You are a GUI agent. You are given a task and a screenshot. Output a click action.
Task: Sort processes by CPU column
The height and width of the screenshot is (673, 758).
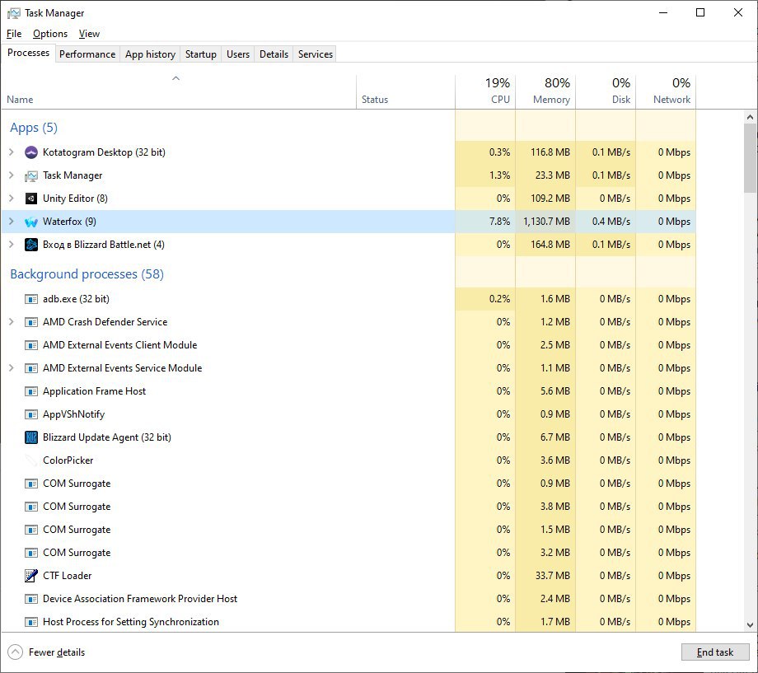tap(484, 92)
